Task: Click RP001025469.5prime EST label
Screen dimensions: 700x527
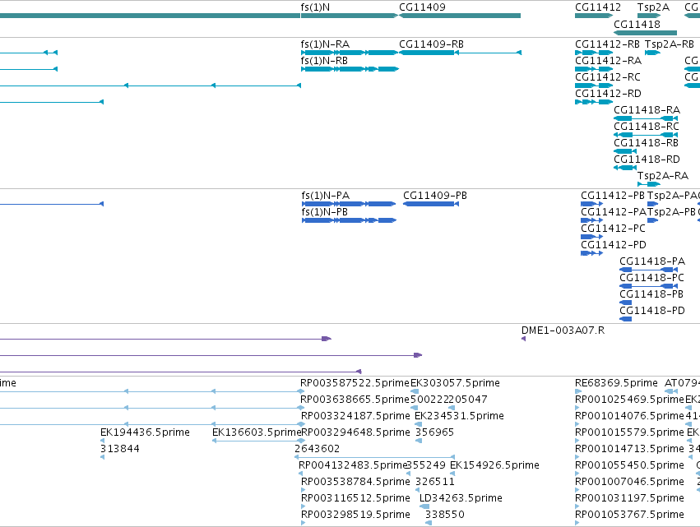Action: pyautogui.click(x=629, y=400)
